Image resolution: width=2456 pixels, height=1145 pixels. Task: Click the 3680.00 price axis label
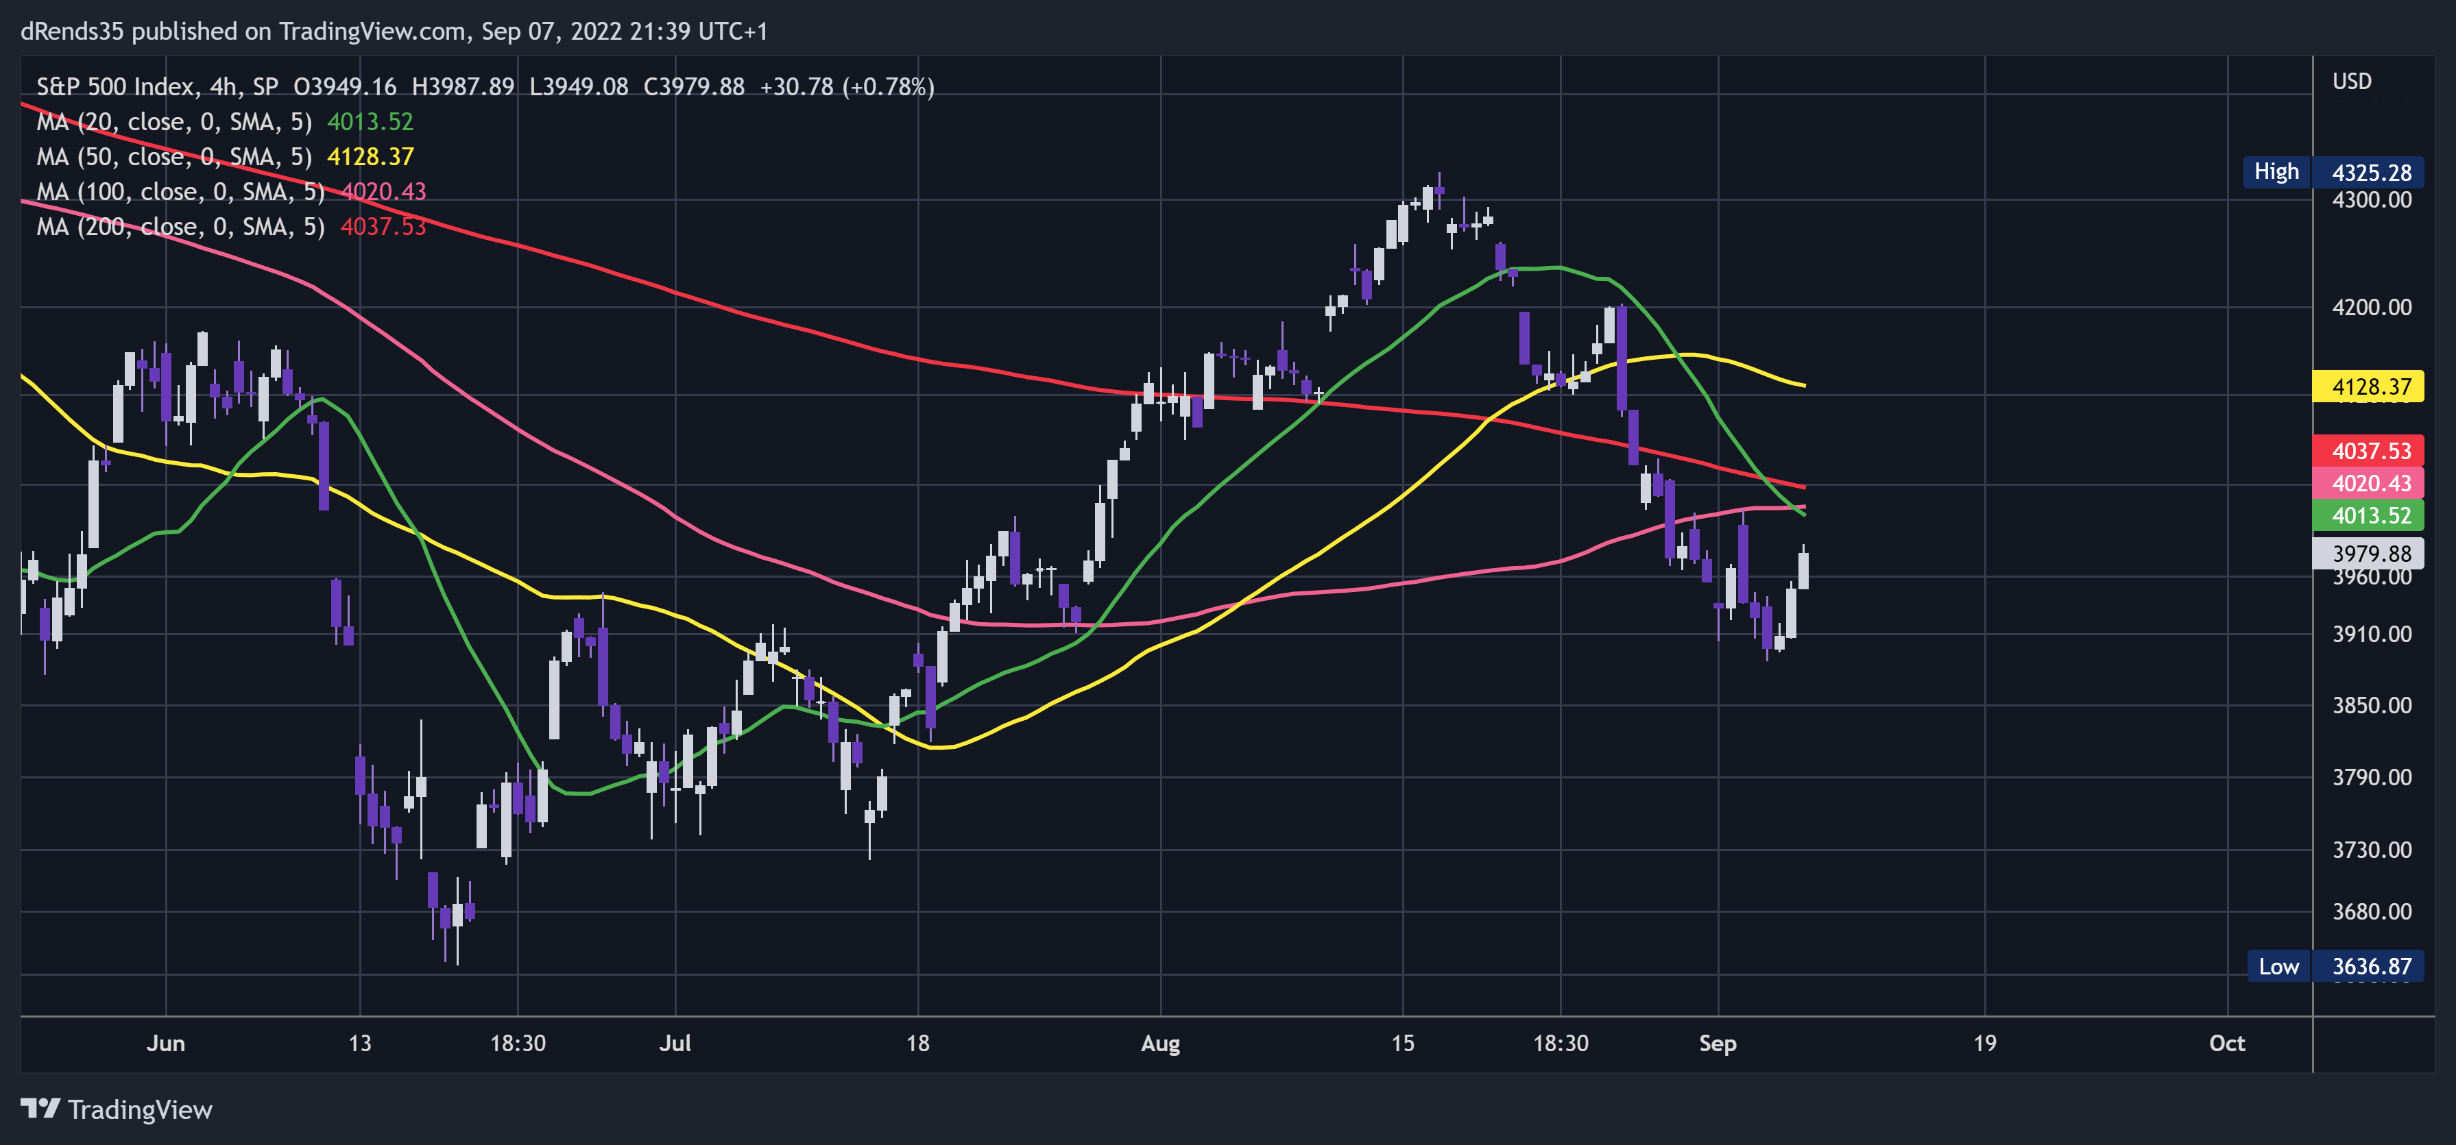point(2371,911)
